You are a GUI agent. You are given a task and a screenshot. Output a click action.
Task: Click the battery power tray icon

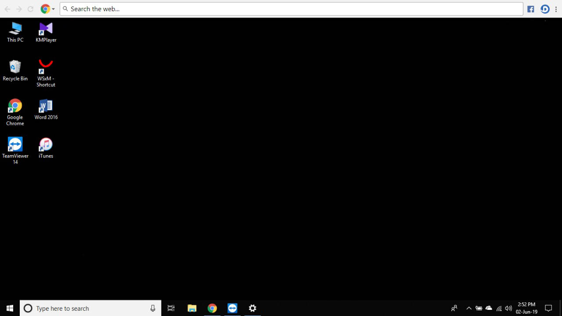pos(479,308)
